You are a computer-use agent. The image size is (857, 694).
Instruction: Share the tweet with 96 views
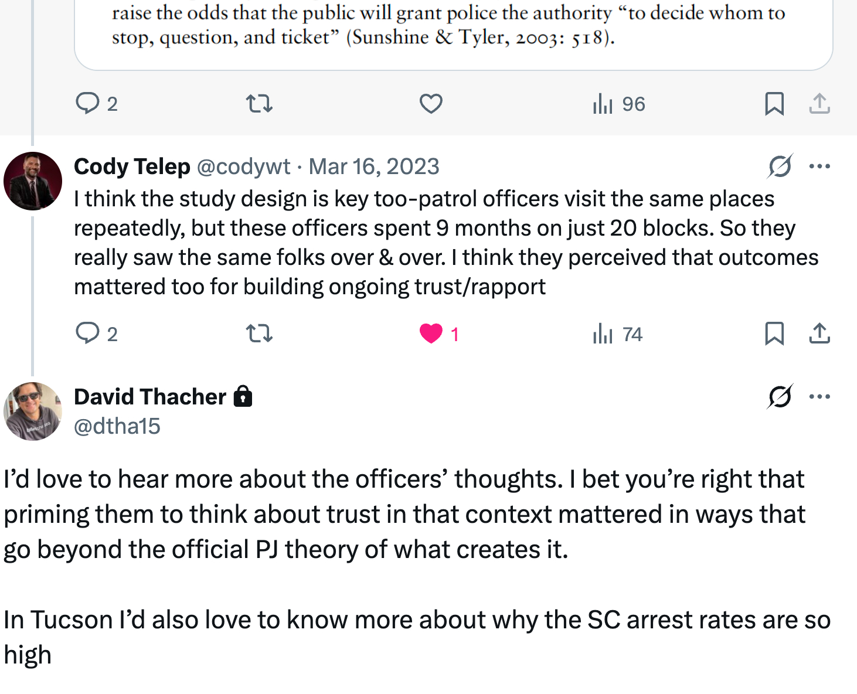[x=819, y=104]
